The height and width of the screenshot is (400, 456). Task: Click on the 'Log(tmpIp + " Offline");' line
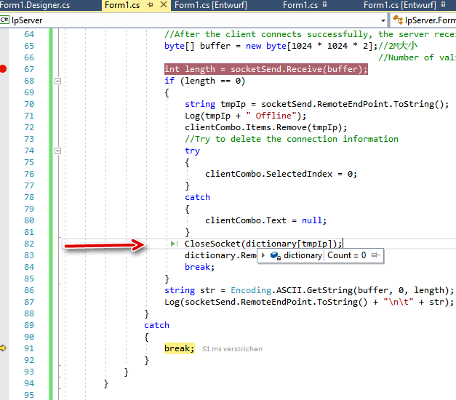pyautogui.click(x=245, y=116)
